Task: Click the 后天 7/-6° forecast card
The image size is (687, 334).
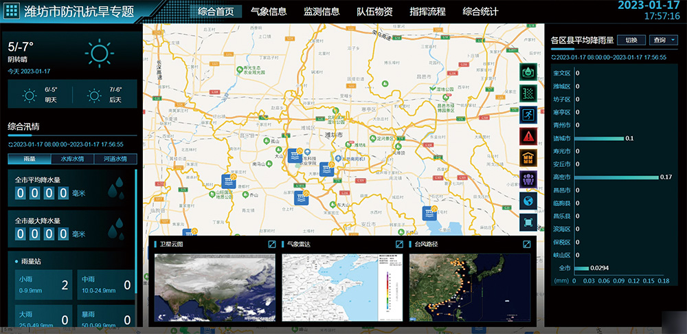Action: 105,95
